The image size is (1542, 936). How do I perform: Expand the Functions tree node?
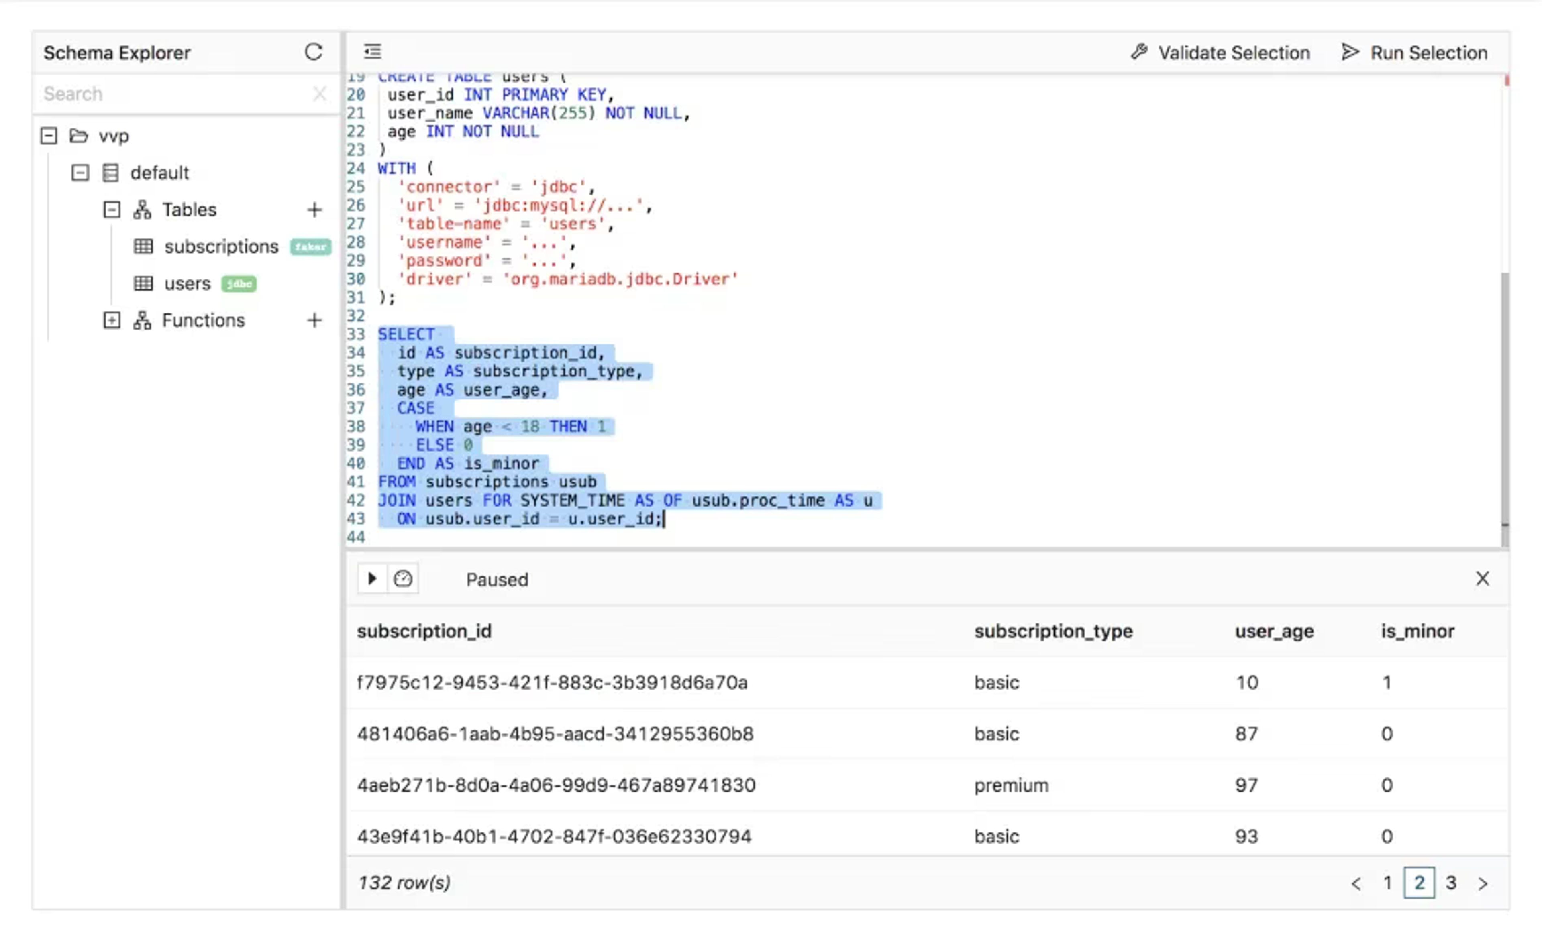(111, 320)
